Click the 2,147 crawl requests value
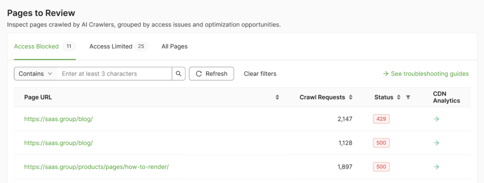 pyautogui.click(x=345, y=119)
